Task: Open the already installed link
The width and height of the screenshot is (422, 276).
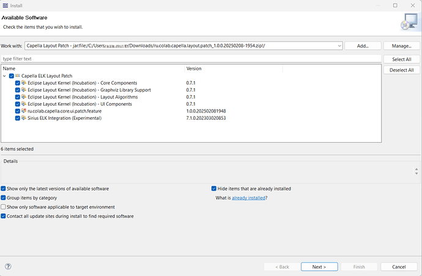Action: pyautogui.click(x=248, y=198)
